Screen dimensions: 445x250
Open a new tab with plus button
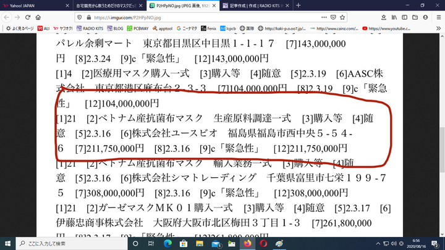coord(299,6)
